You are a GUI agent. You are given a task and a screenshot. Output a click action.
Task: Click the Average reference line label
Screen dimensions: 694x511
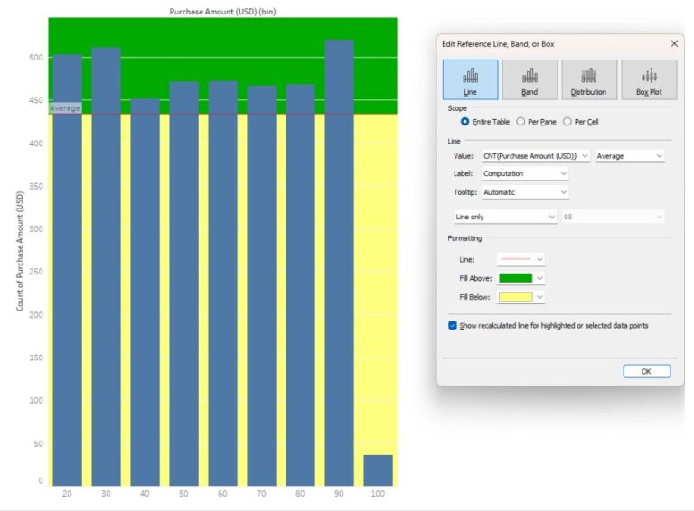(x=65, y=108)
